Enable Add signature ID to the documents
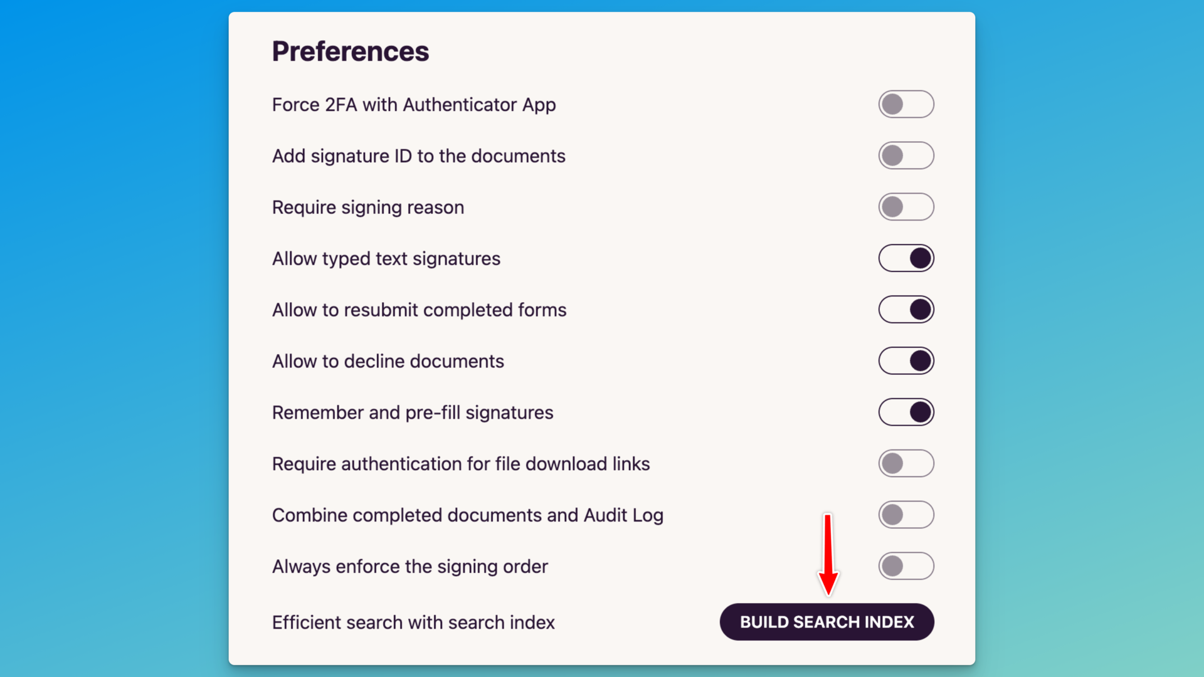The height and width of the screenshot is (677, 1204). click(x=906, y=155)
